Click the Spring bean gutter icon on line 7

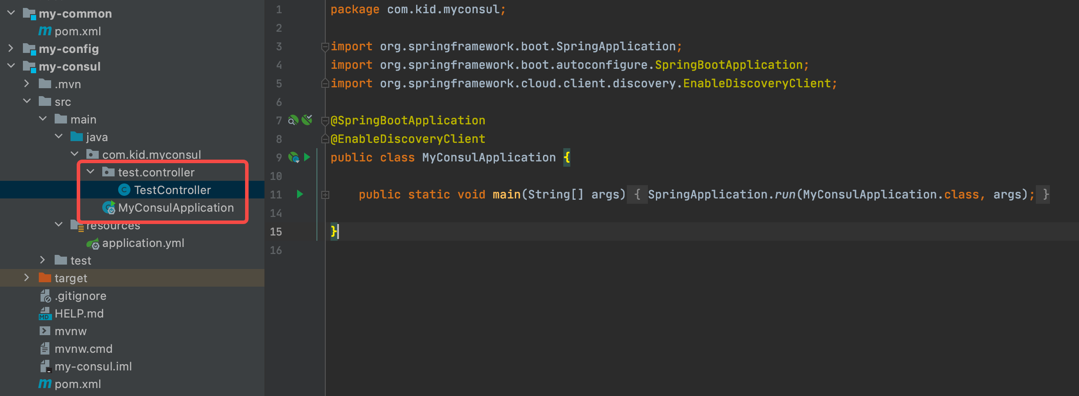293,120
